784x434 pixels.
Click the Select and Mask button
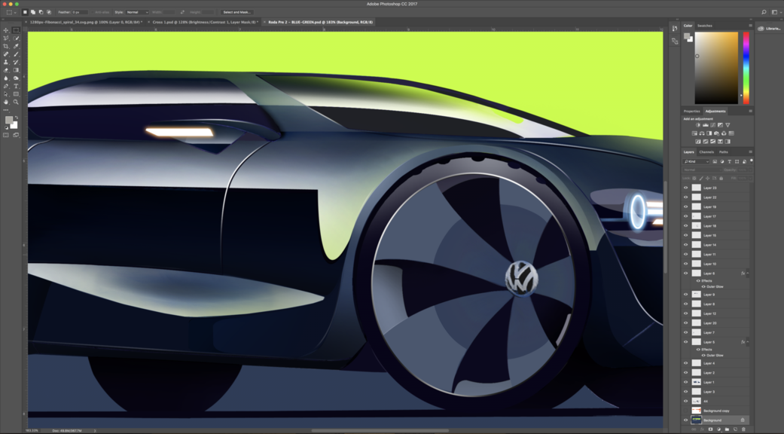pos(236,12)
